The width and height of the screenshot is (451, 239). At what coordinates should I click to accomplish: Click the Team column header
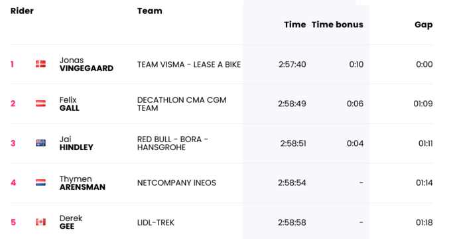pos(150,11)
